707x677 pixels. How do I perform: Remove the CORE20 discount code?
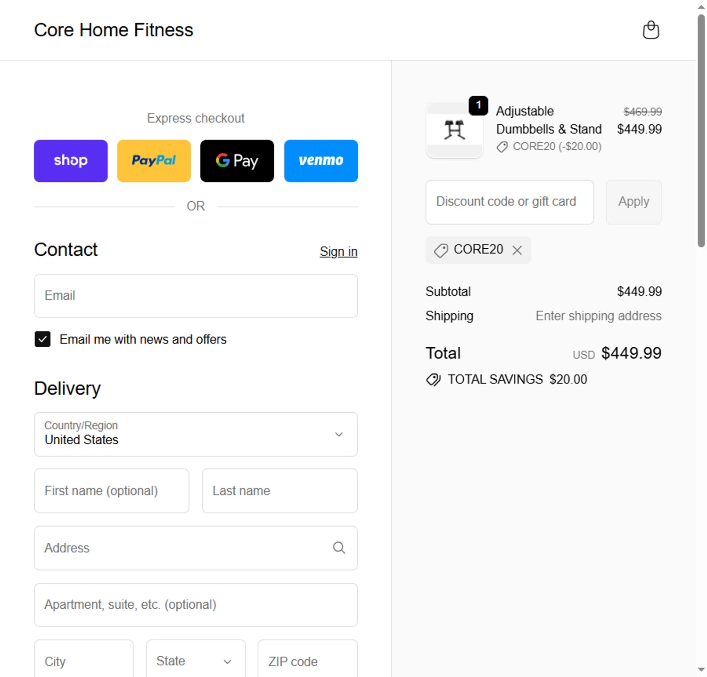(517, 250)
